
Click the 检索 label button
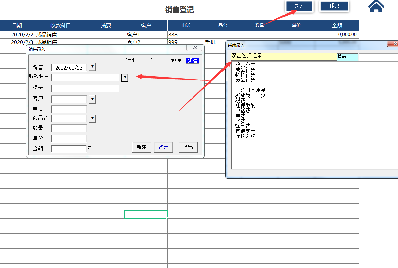point(348,57)
